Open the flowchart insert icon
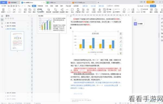This screenshot has width=163, height=104. [56, 10]
